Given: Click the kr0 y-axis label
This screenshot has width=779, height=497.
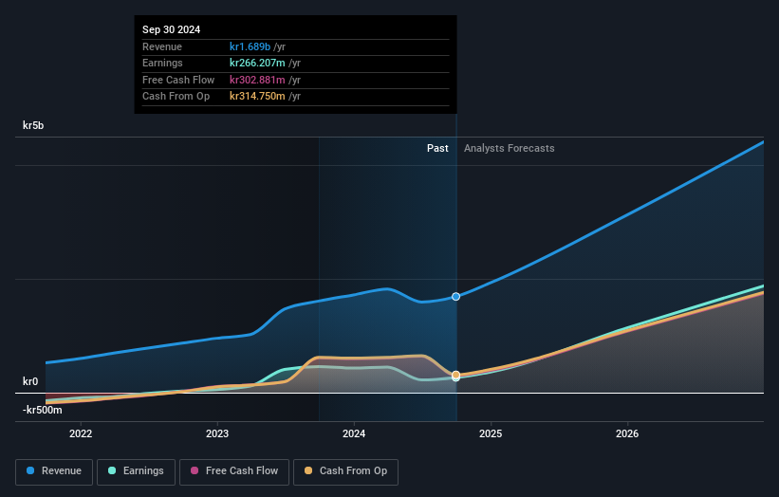Looking at the screenshot, I should point(30,381).
